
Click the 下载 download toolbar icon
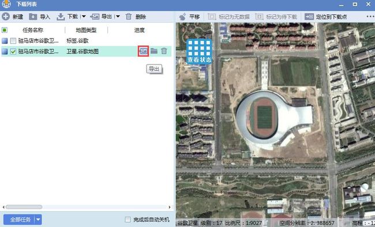pyautogui.click(x=61, y=17)
